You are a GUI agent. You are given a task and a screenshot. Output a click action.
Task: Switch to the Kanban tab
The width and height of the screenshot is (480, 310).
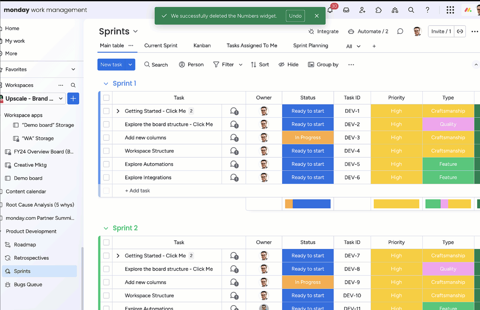pos(202,46)
